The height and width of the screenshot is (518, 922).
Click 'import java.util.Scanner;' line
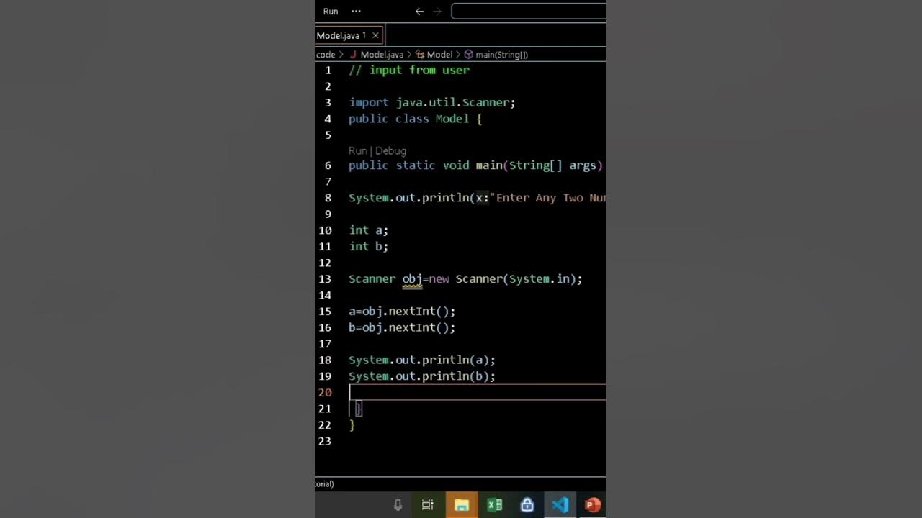point(432,102)
